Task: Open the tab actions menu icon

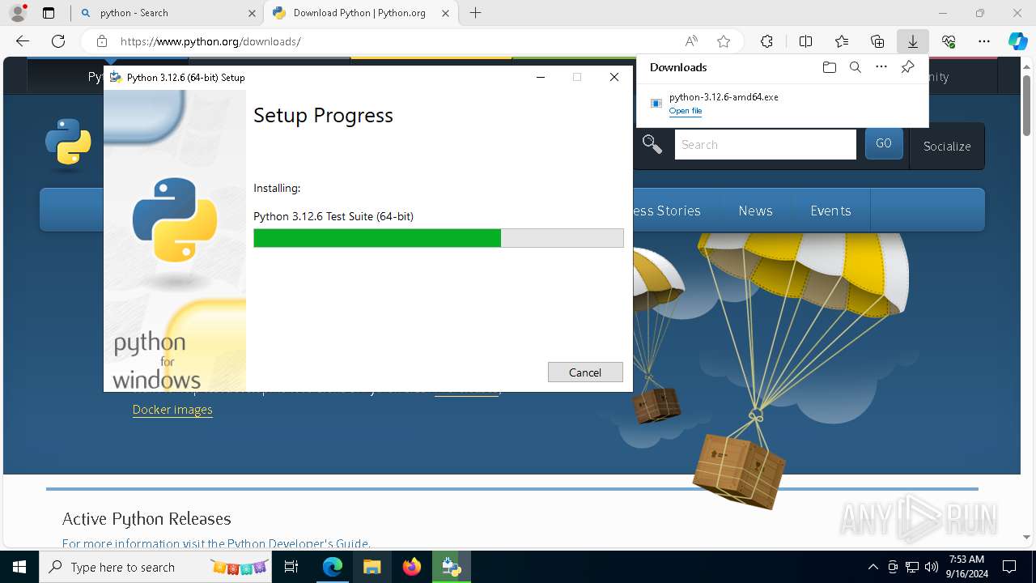Action: 49,13
